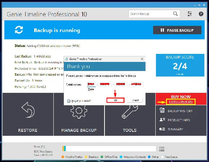This screenshot has height=162, width=209.
Task: Open Backup History
Action: [180, 111]
